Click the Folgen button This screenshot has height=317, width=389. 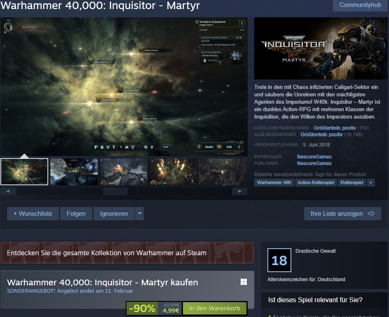point(76,214)
